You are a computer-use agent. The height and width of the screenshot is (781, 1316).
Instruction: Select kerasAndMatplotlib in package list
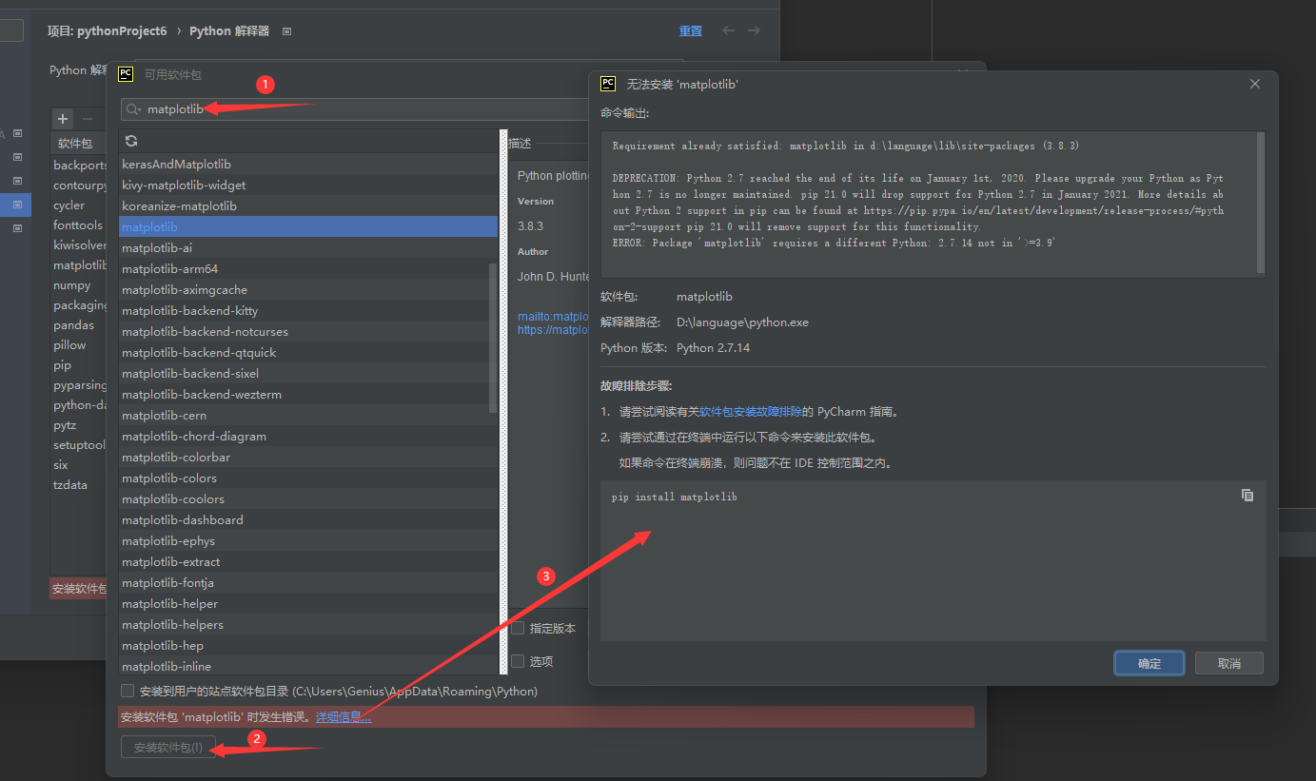click(308, 164)
